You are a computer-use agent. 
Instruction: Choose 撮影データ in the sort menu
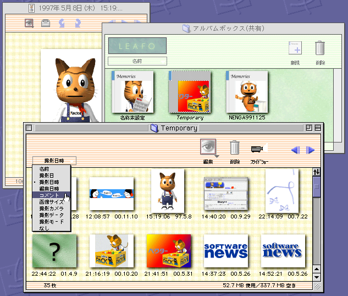[x=52, y=215]
